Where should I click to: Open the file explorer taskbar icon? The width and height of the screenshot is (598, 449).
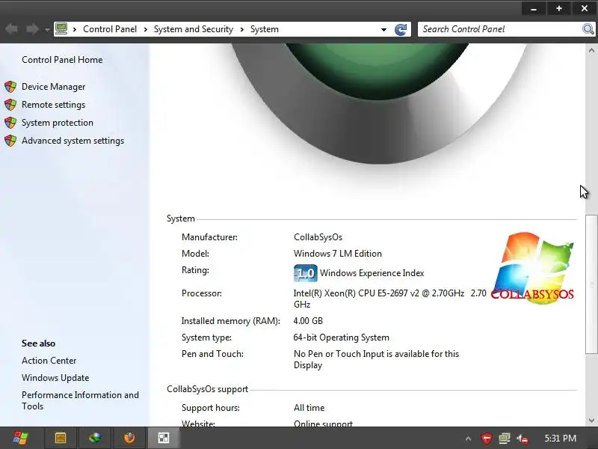click(61, 438)
